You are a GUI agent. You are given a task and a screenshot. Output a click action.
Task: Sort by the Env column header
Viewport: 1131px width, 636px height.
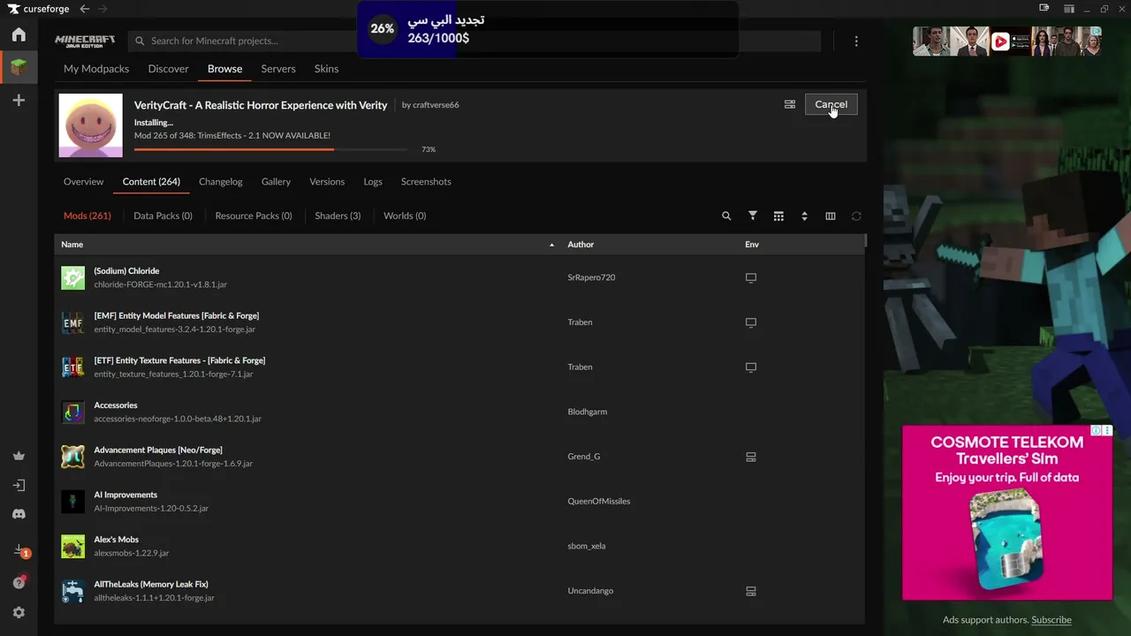point(752,245)
